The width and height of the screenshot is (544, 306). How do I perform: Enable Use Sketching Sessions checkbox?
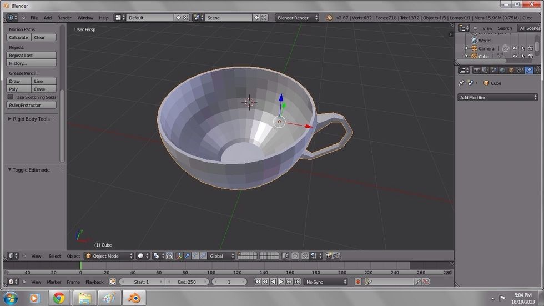pos(11,97)
